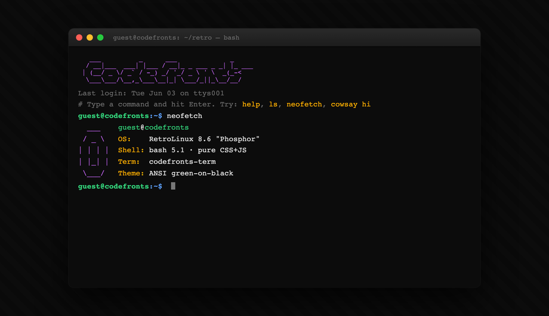
Task: Click the 'Theme:' label
Action: [131, 173]
